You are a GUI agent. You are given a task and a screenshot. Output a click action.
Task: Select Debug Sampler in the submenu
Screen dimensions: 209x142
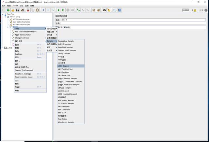click(64, 53)
